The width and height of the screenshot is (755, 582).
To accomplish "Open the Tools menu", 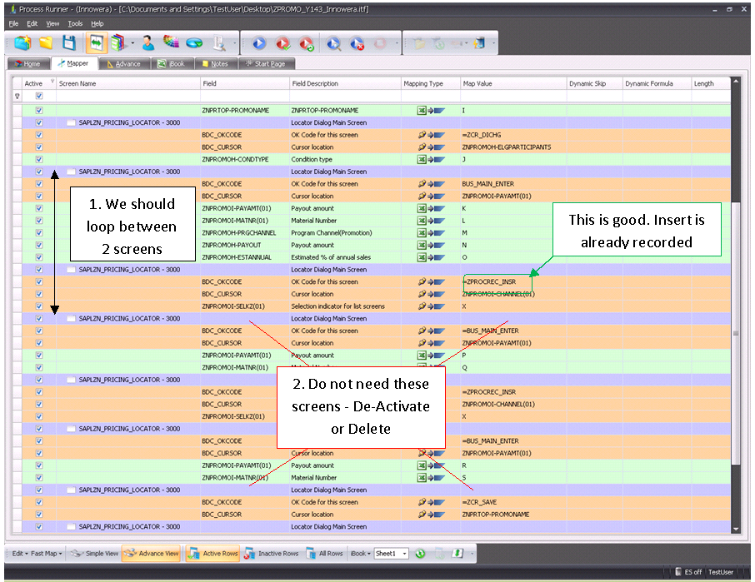I will coord(75,23).
